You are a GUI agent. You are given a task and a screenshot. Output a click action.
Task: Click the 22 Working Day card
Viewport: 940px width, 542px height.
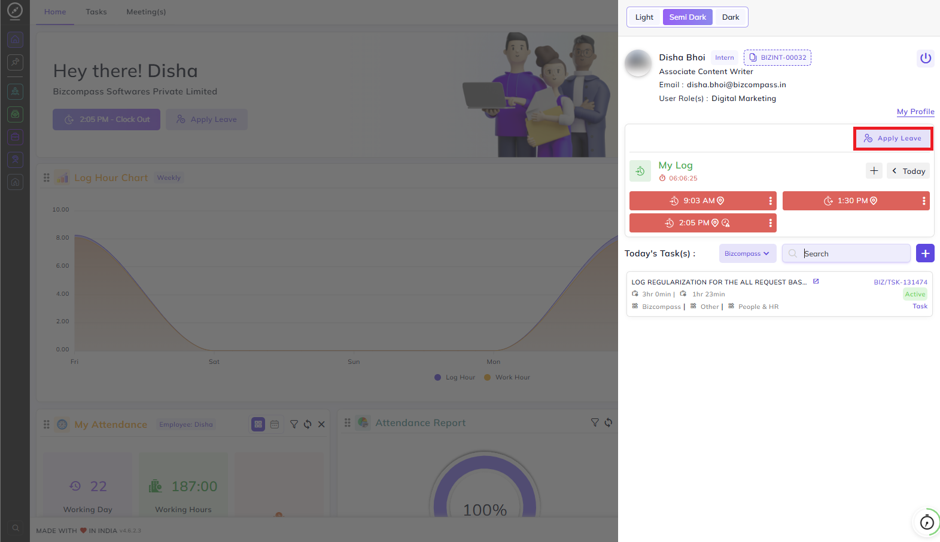click(x=88, y=485)
